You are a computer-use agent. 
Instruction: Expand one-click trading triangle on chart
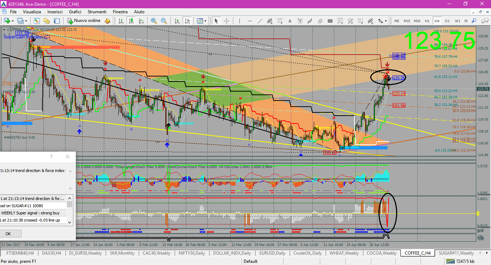[4, 29]
